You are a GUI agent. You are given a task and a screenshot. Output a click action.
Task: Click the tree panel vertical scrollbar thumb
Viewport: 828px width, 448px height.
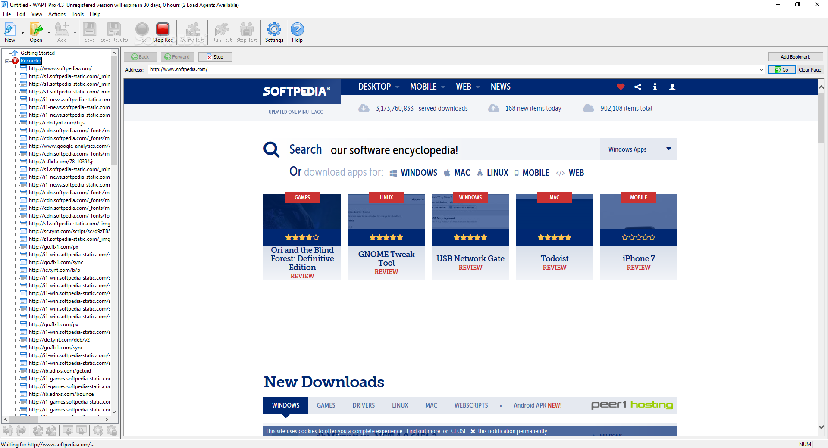click(114, 111)
